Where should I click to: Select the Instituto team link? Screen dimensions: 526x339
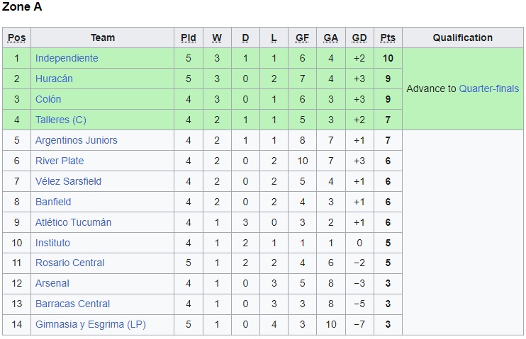pyautogui.click(x=52, y=243)
